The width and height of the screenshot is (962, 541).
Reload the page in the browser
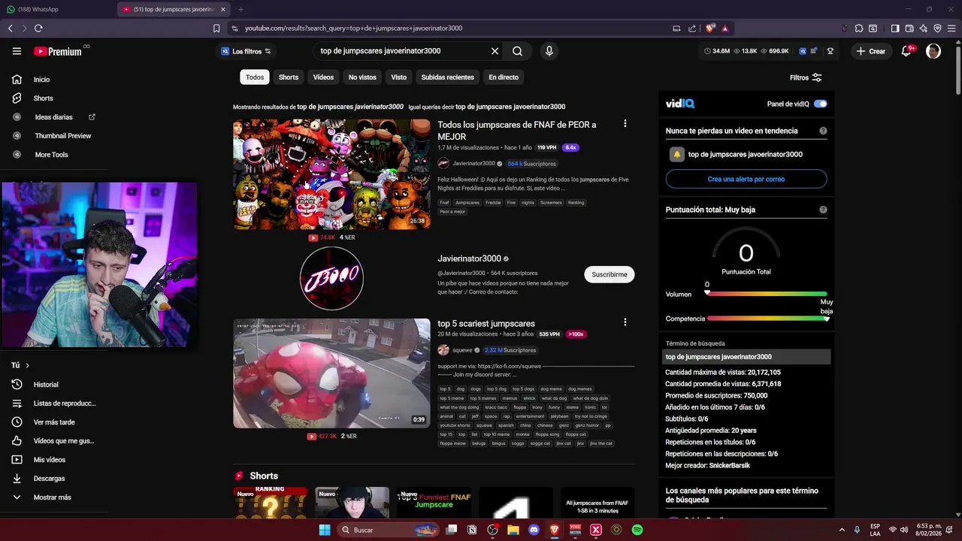38,29
